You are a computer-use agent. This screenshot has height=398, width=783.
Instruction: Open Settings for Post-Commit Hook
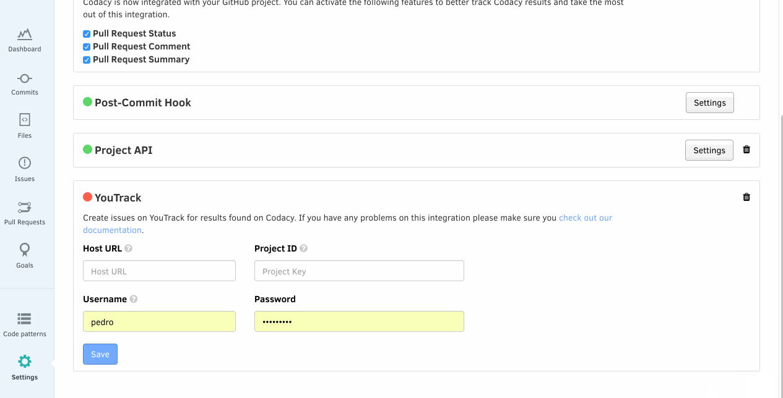click(709, 103)
